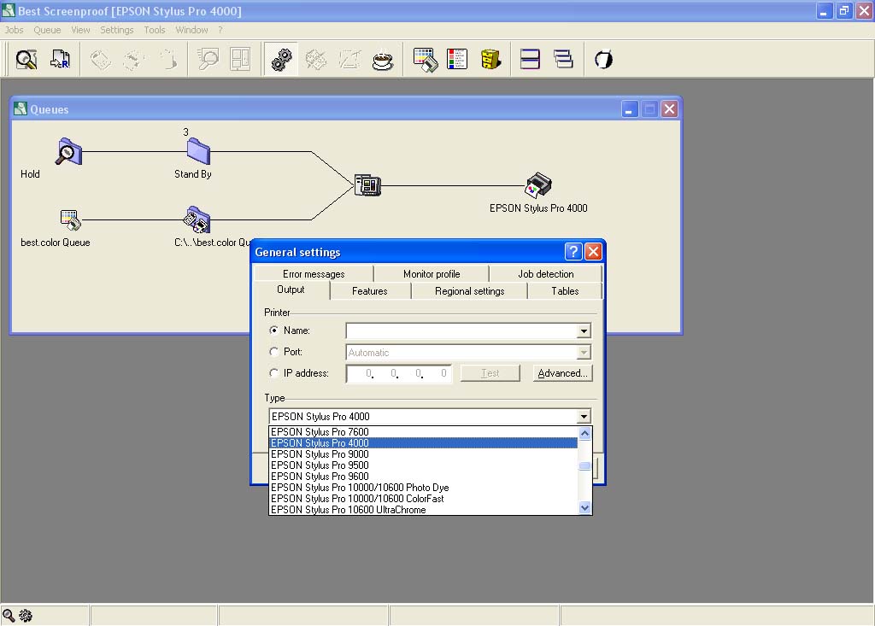Image resolution: width=875 pixels, height=626 pixels.
Task: Click the printer list scrollbar thumb
Action: [584, 466]
